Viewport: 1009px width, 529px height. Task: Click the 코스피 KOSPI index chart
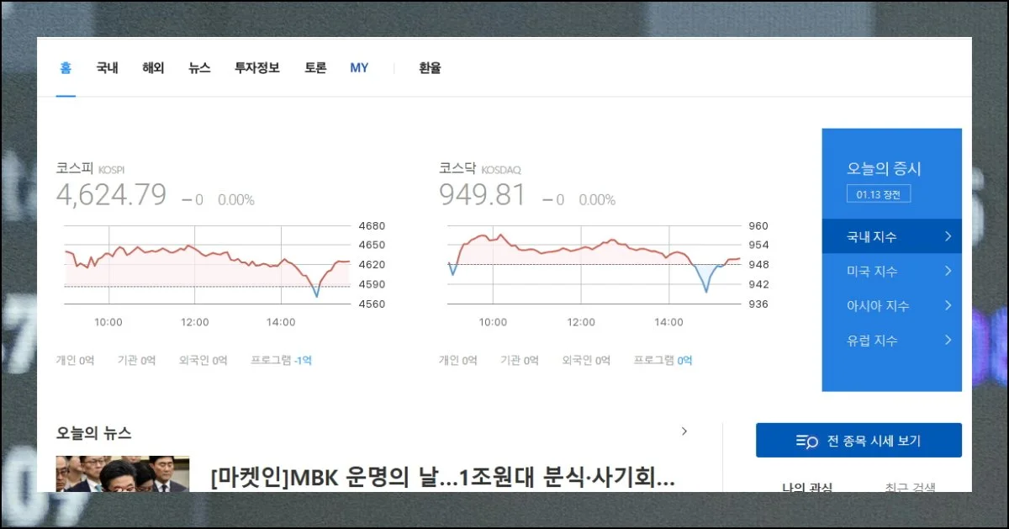tap(207, 264)
